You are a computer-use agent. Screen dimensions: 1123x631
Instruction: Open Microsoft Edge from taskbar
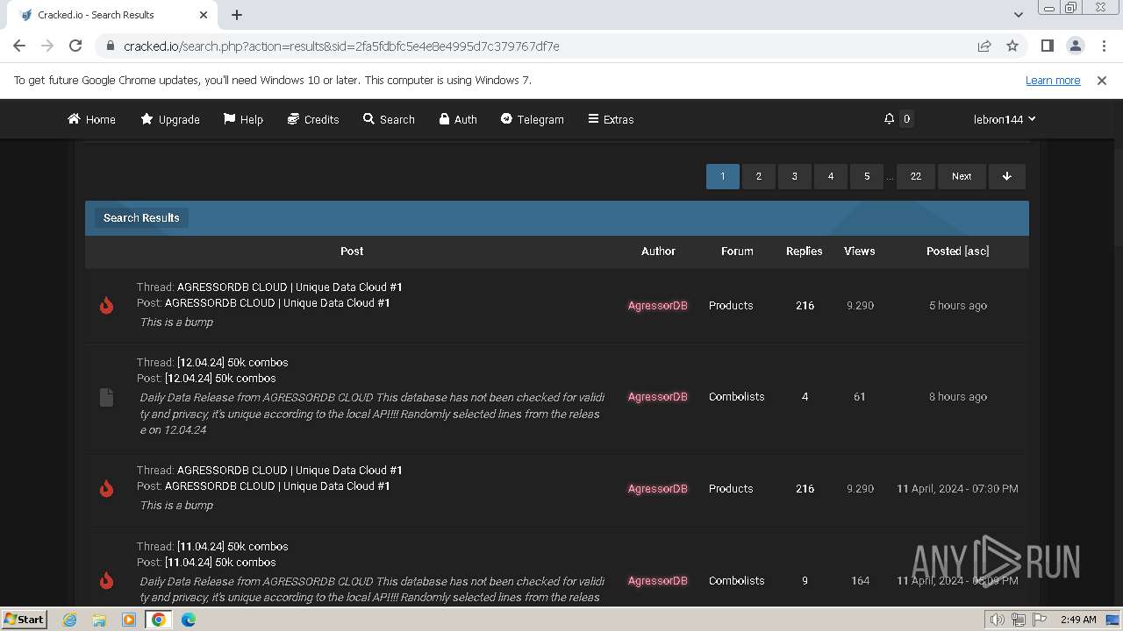pos(189,620)
